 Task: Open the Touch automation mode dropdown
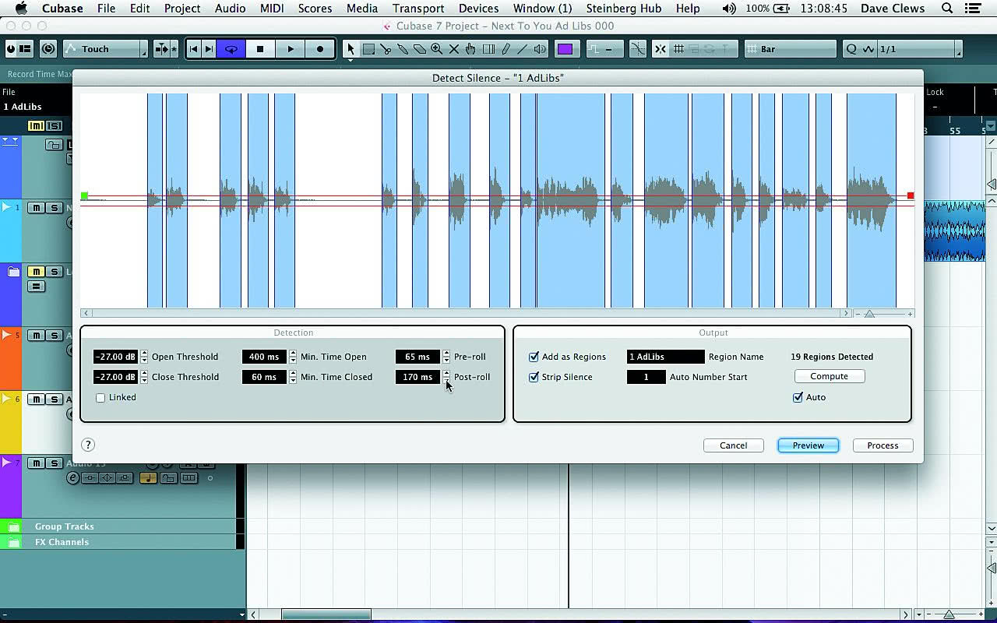coord(105,49)
